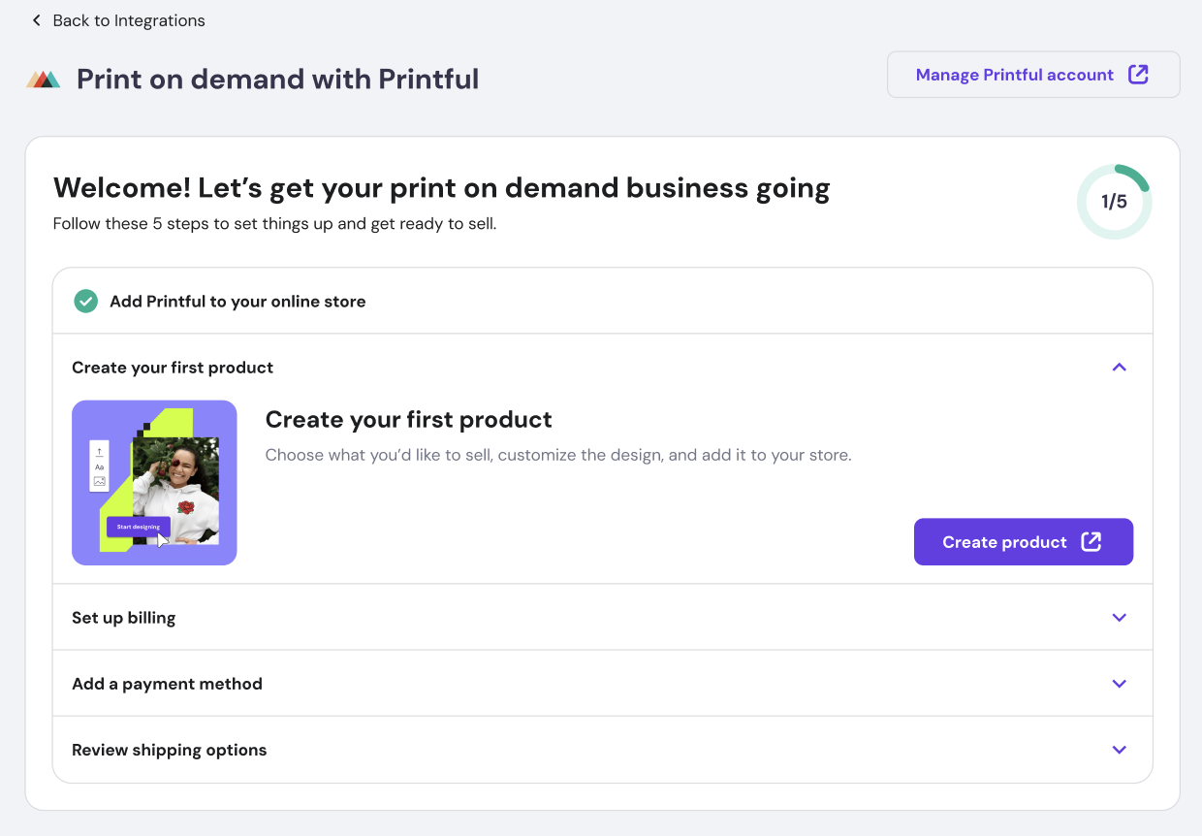Expand the Add a payment method section
The width and height of the screenshot is (1202, 836).
pos(1119,683)
